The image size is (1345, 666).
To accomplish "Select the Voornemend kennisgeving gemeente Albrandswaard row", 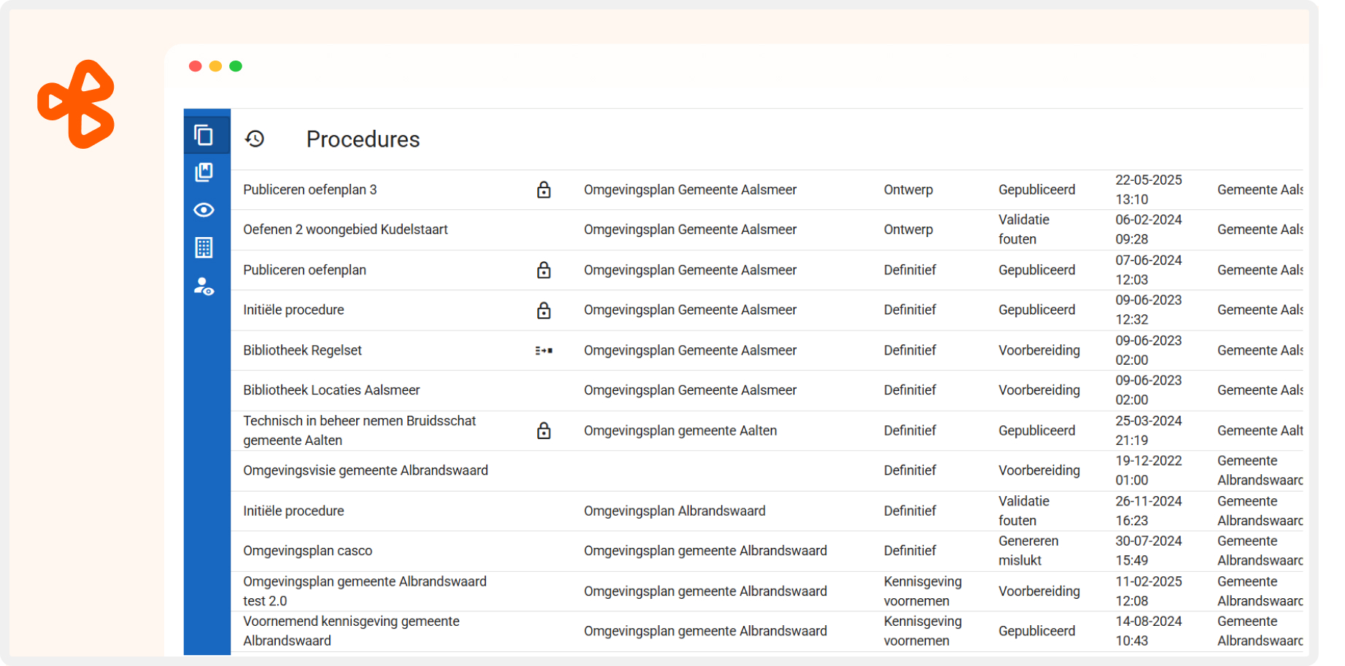I will [351, 630].
